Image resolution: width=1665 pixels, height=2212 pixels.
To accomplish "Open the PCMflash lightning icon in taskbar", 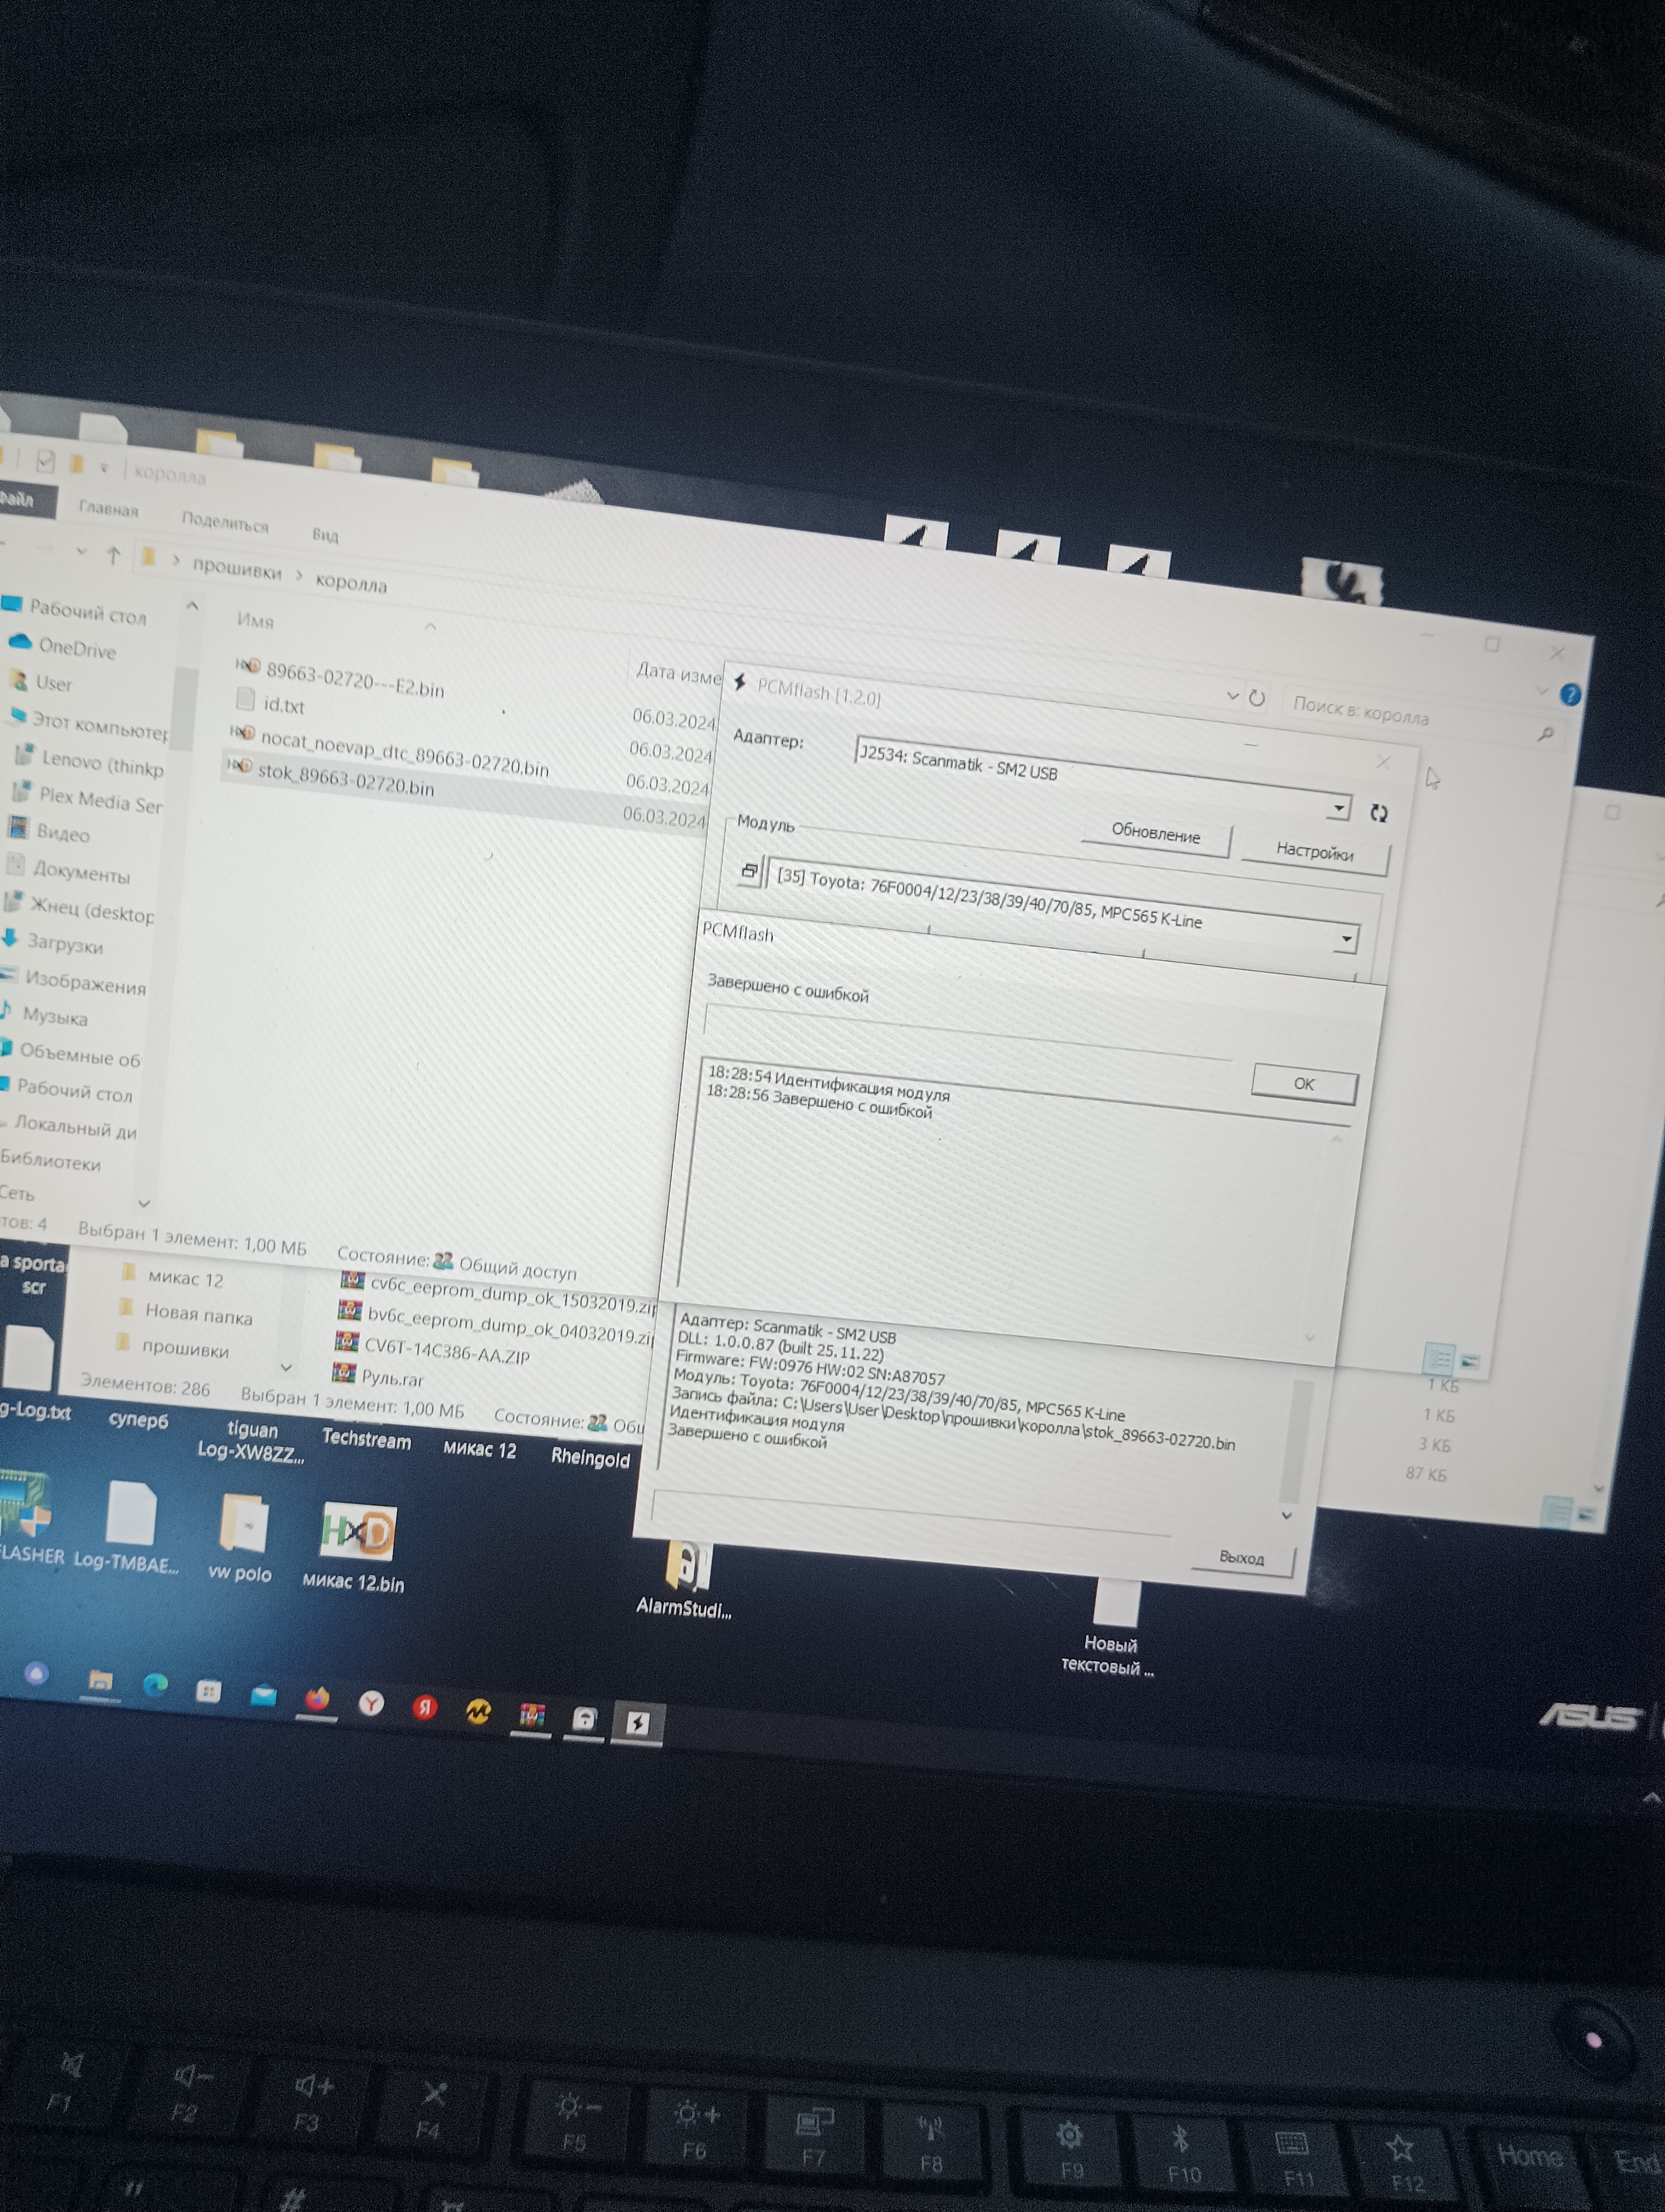I will [637, 1723].
